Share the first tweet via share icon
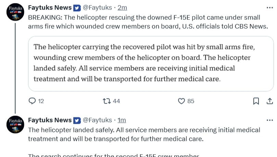The image size is (277, 157). (269, 101)
